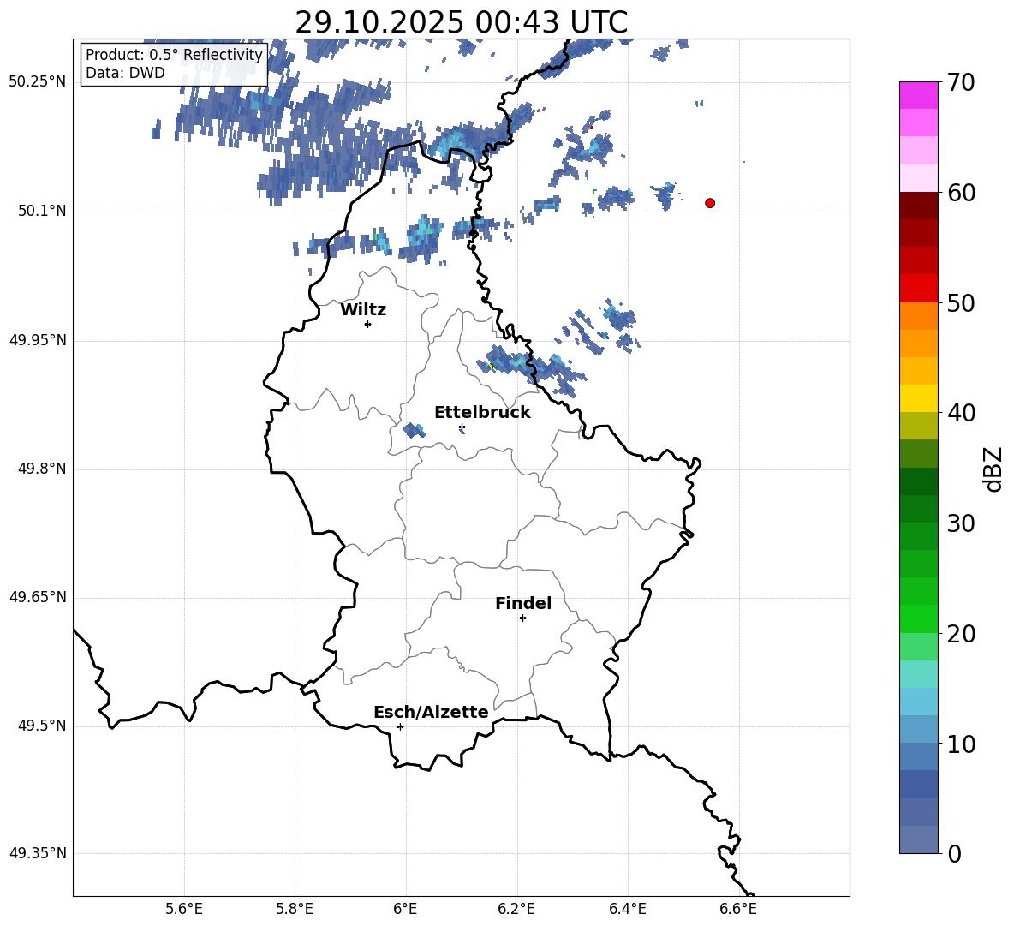This screenshot has height=926, width=1014.
Task: Click the cross marker below Ettelbruck
Action: pos(462,427)
